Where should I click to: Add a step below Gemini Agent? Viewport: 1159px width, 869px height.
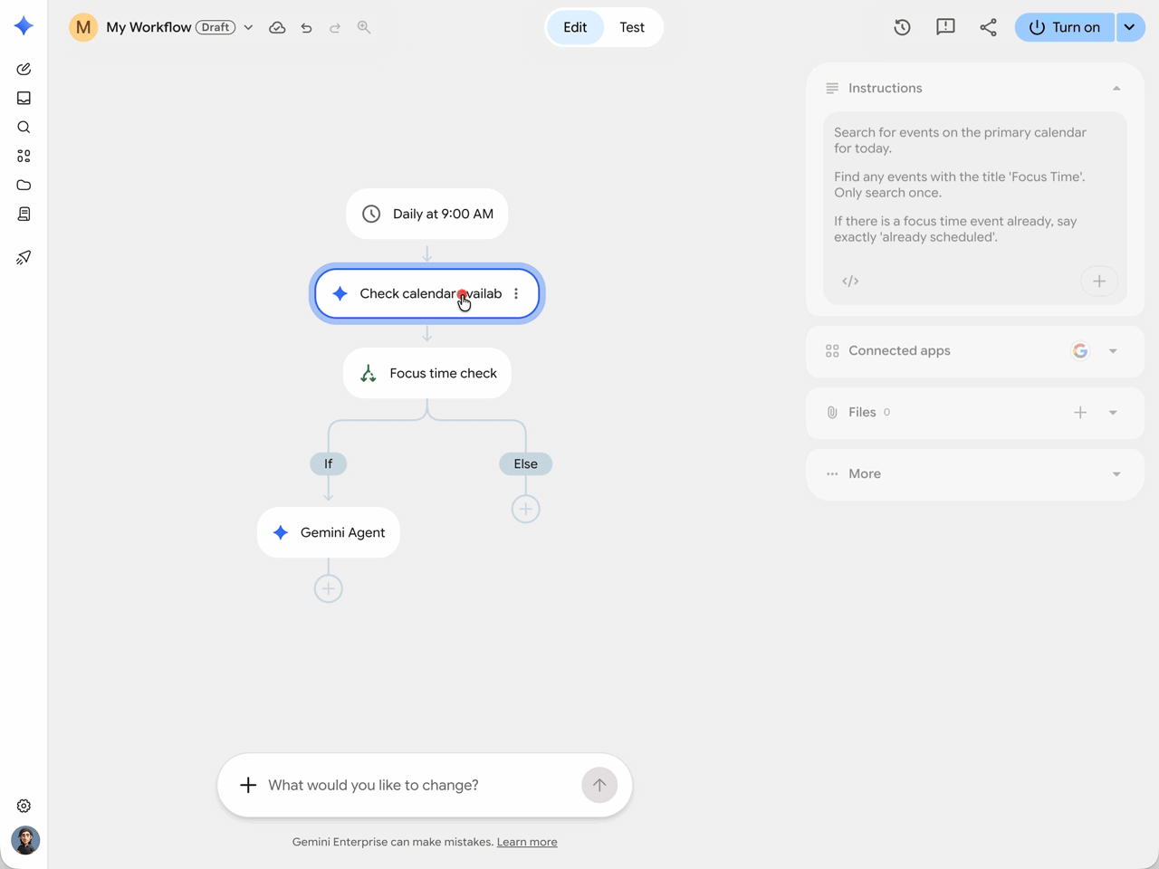pos(328,588)
